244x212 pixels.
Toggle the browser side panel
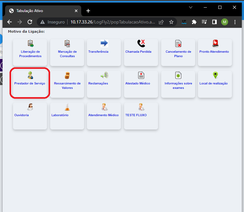click(x=214, y=22)
